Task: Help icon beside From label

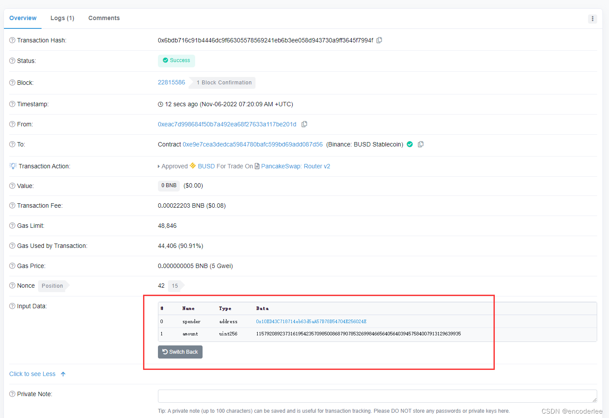Action: 12,124
